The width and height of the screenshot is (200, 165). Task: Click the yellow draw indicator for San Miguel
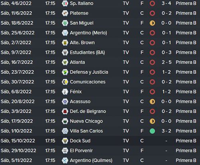[x=152, y=23]
